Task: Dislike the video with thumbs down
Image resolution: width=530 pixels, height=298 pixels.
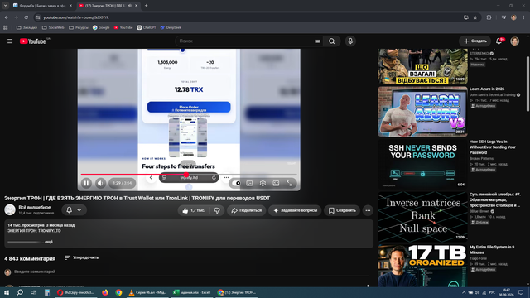Action: click(217, 210)
